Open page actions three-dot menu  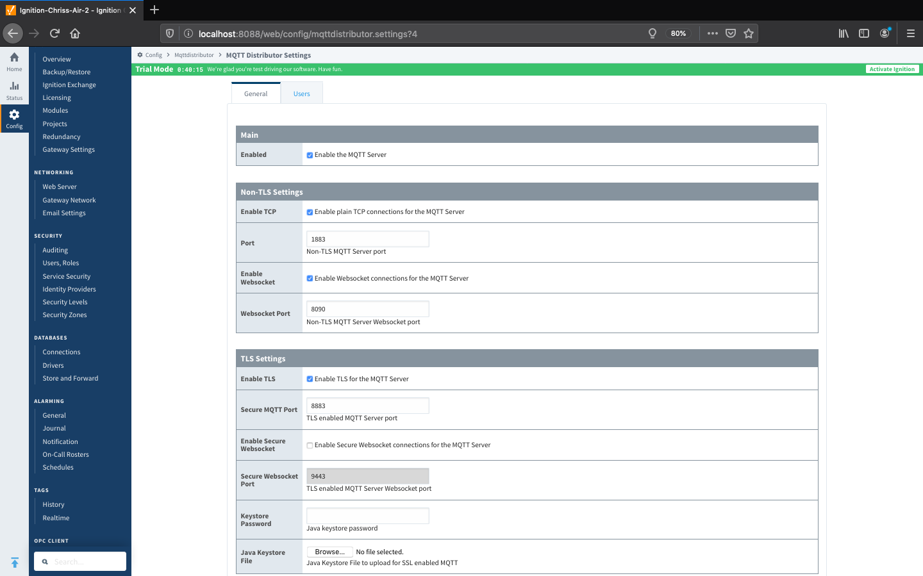click(x=713, y=33)
